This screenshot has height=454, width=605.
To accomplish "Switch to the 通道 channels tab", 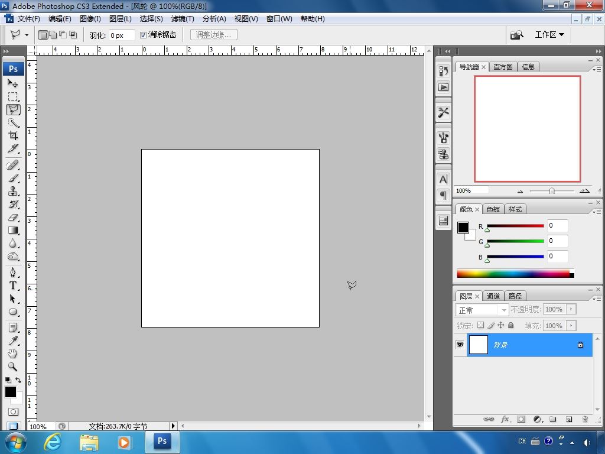I will [x=493, y=296].
